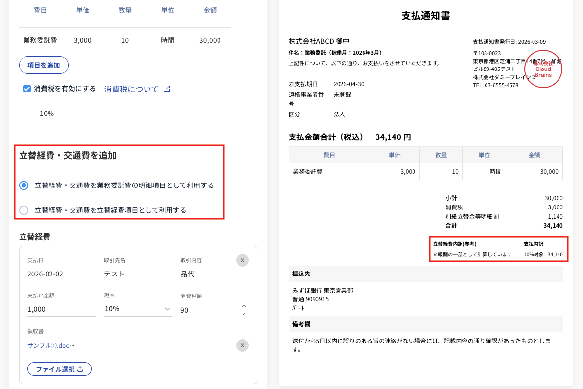Select 立替経費・交通費を立替経費項目として利用する radio option
The width and height of the screenshot is (583, 389).
click(24, 210)
